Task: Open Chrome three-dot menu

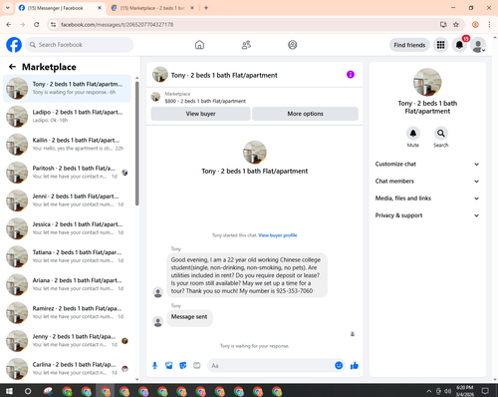Action: [489, 25]
